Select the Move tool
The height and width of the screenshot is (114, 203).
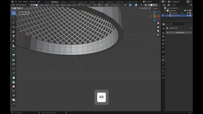pos(14,22)
